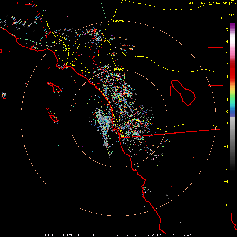Click the -4 value on color scale

(226, 158)
